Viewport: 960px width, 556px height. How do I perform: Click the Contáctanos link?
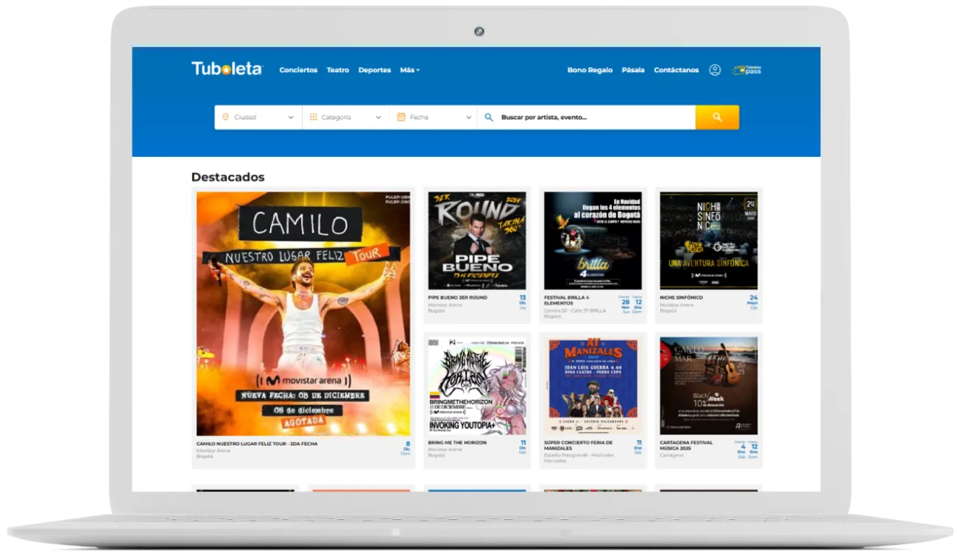click(x=676, y=69)
